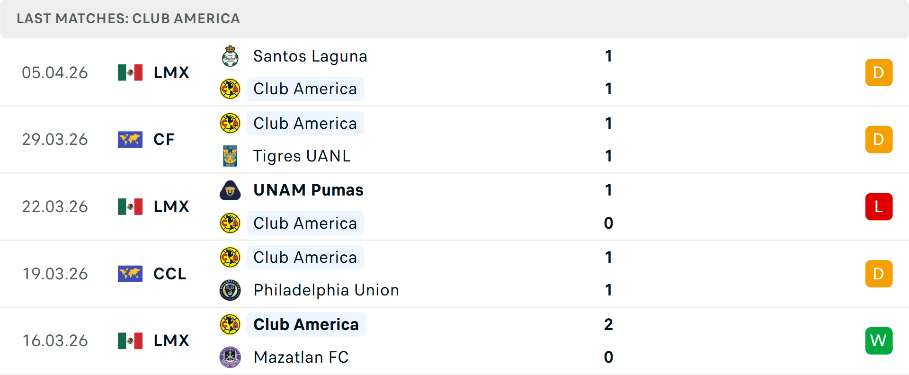Click the Tigres UANL badge icon
This screenshot has width=909, height=375.
point(231,156)
